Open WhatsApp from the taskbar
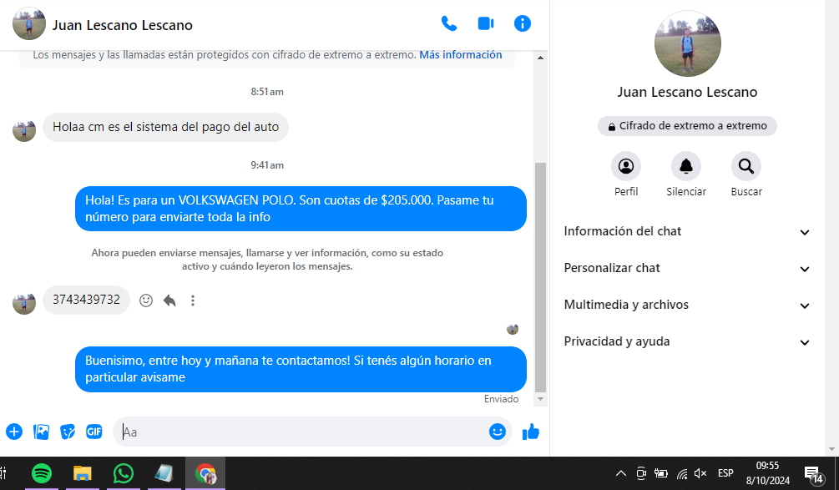The width and height of the screenshot is (839, 490). (x=123, y=473)
